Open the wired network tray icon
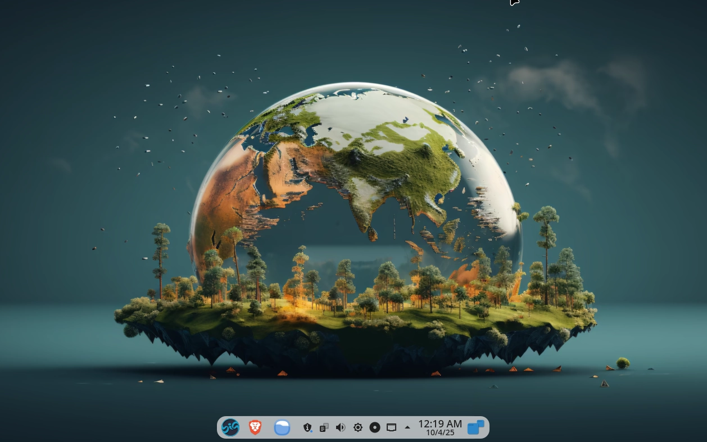The height and width of the screenshot is (442, 707). tap(392, 427)
